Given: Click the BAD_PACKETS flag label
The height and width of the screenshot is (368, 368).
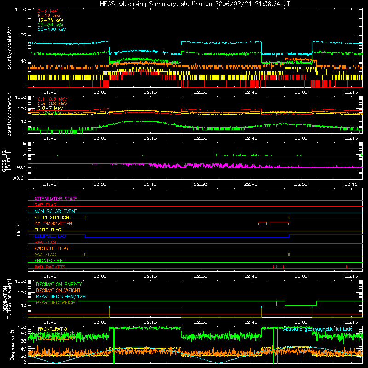Looking at the screenshot, I should pos(50,267).
